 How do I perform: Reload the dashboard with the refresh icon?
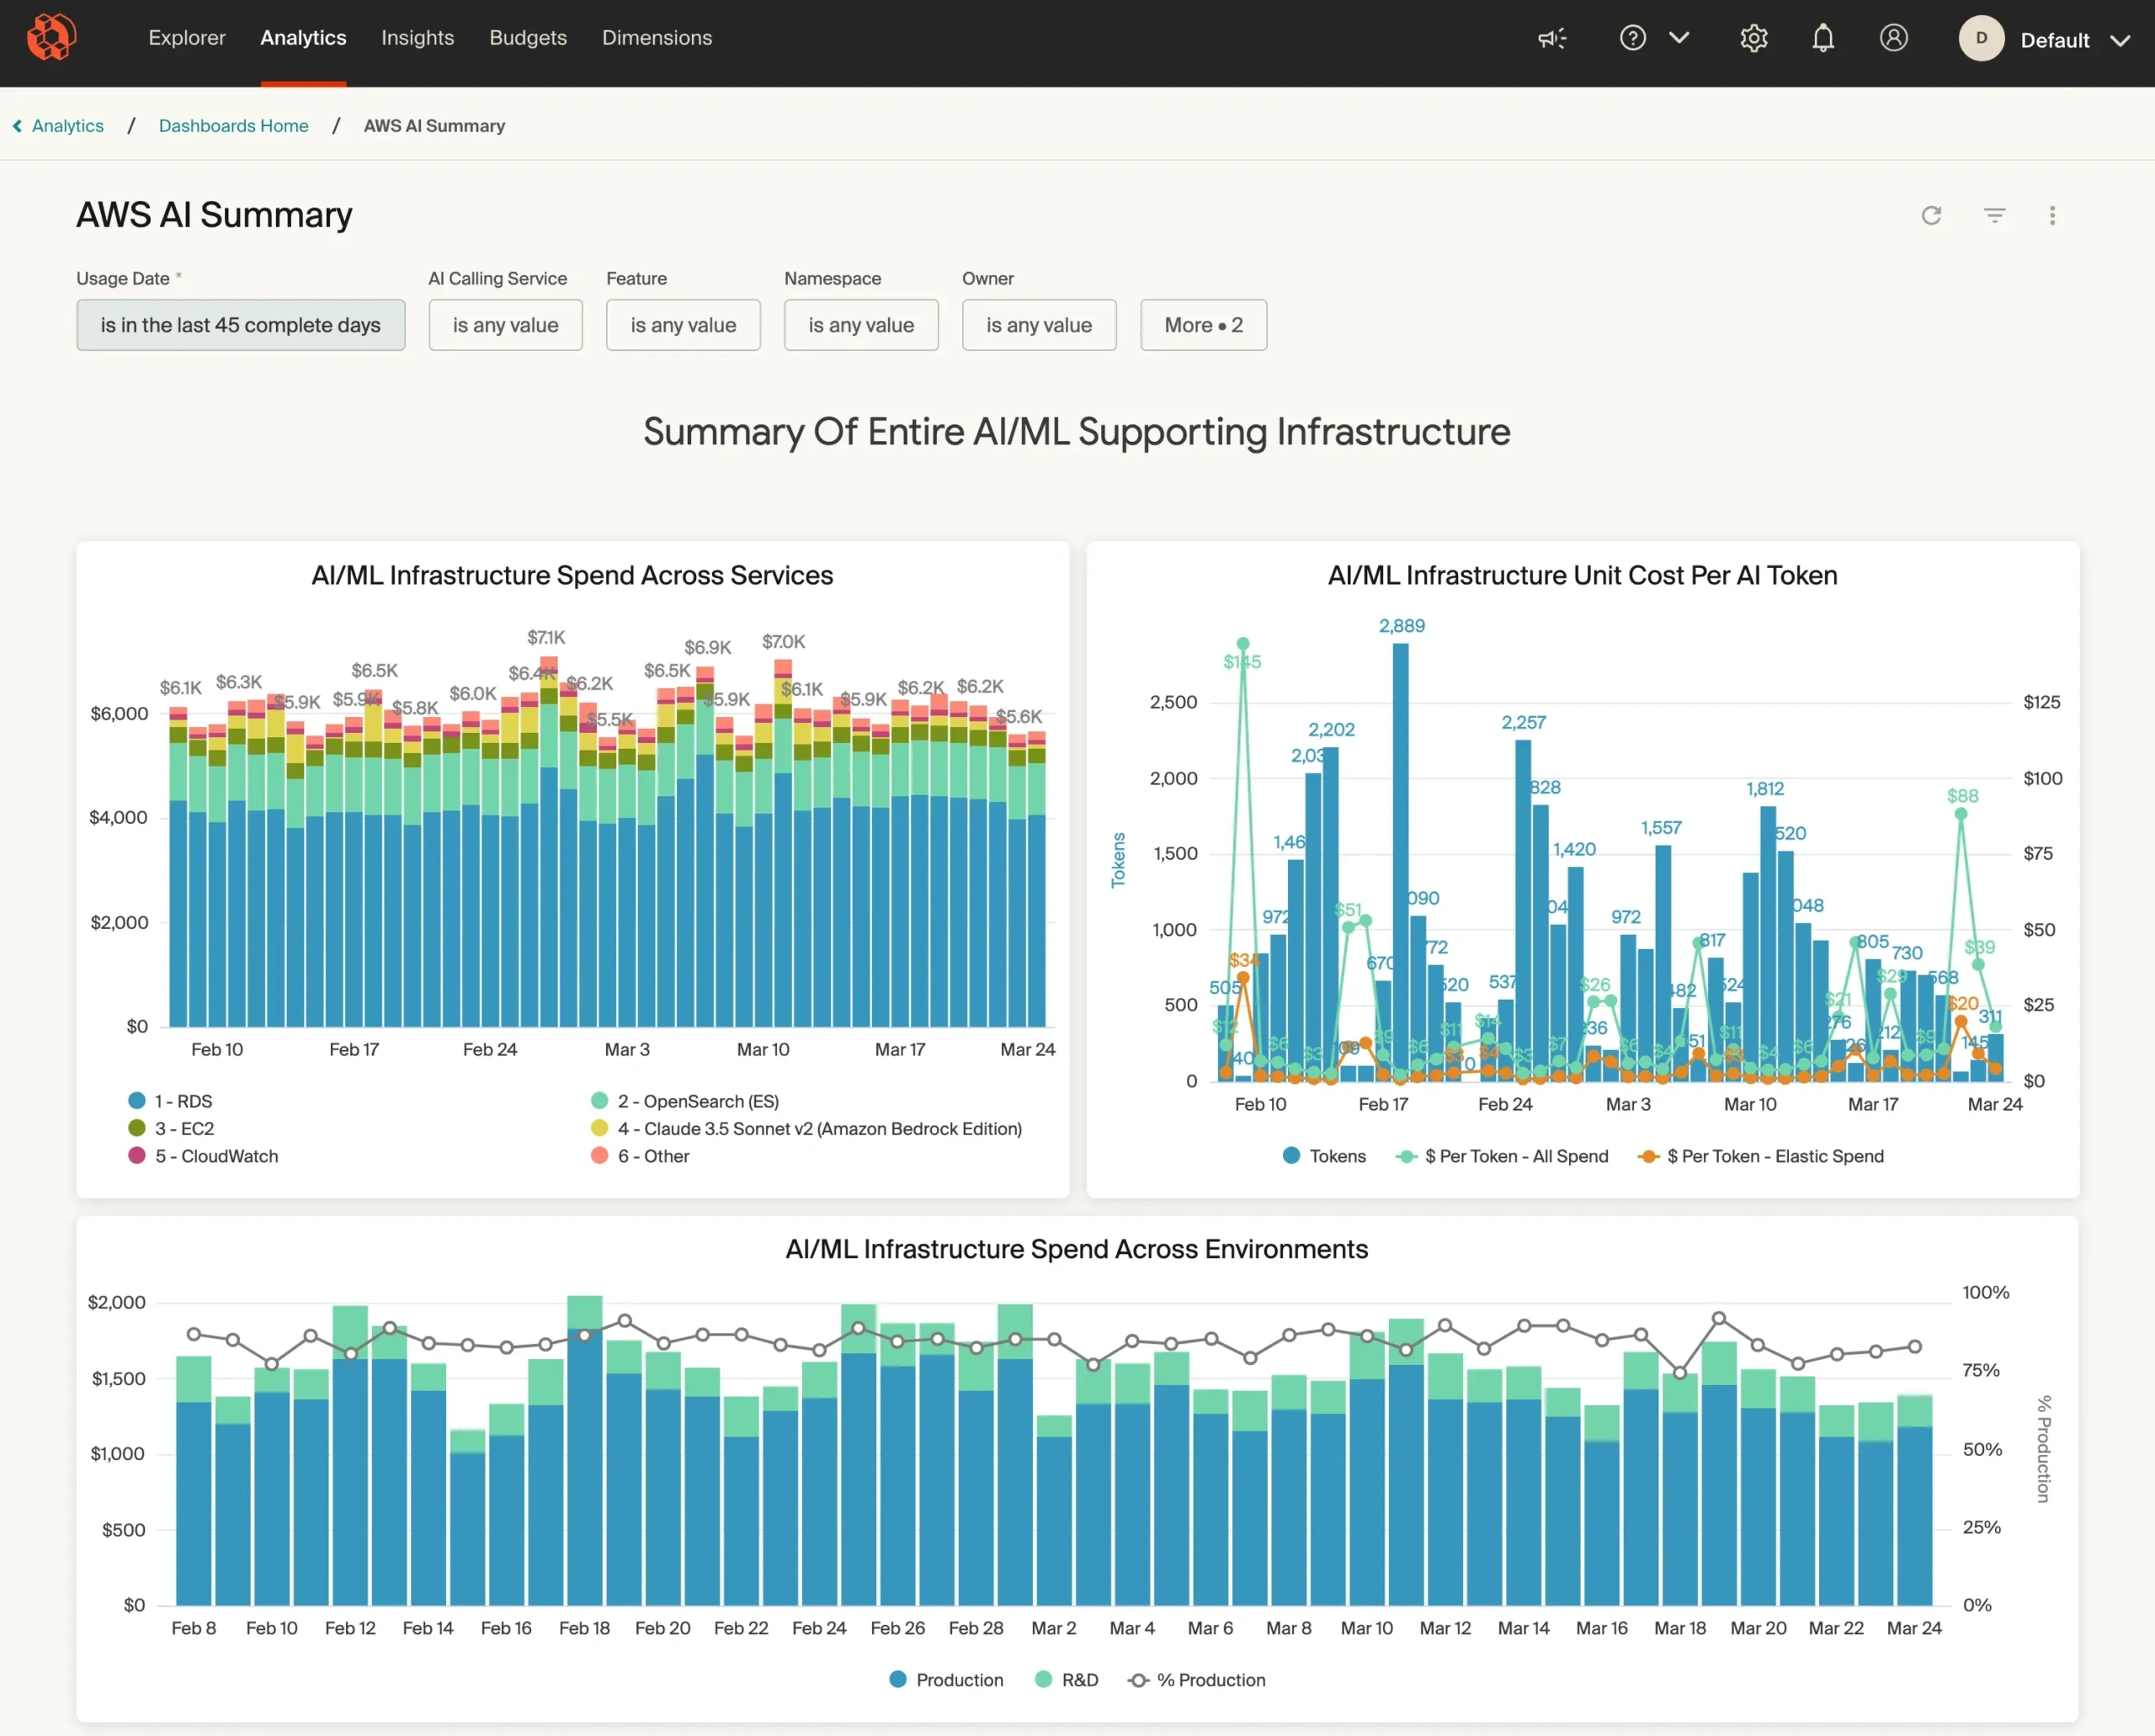coord(1931,215)
